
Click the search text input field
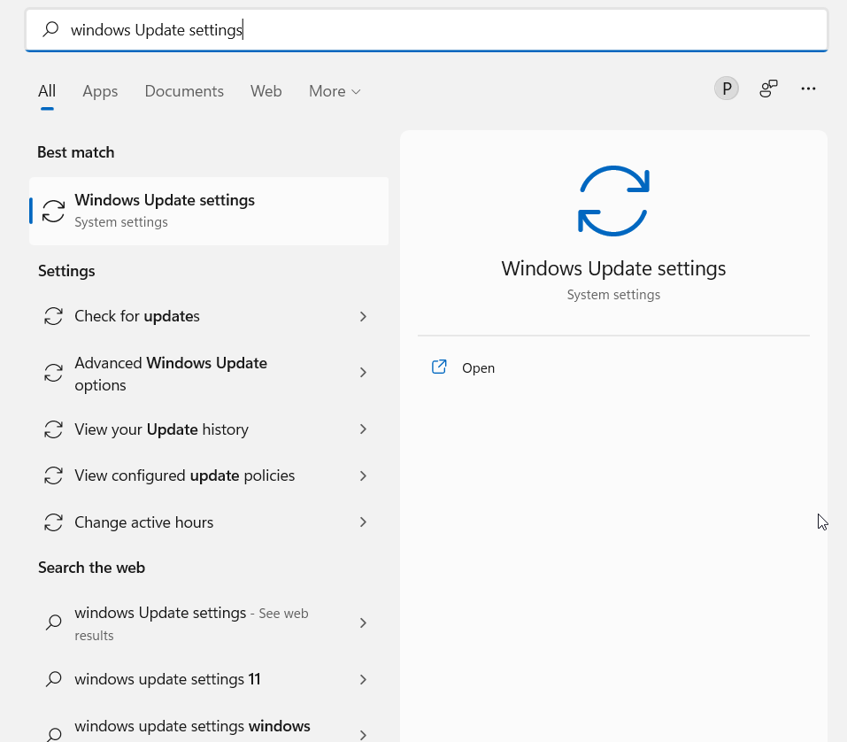click(x=427, y=30)
